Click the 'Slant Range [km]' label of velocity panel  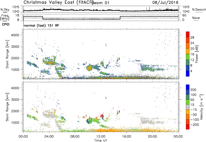7,107
